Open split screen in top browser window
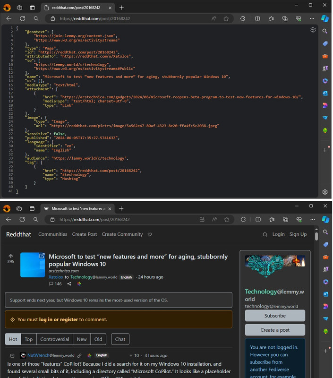333x378 pixels. [257, 18]
